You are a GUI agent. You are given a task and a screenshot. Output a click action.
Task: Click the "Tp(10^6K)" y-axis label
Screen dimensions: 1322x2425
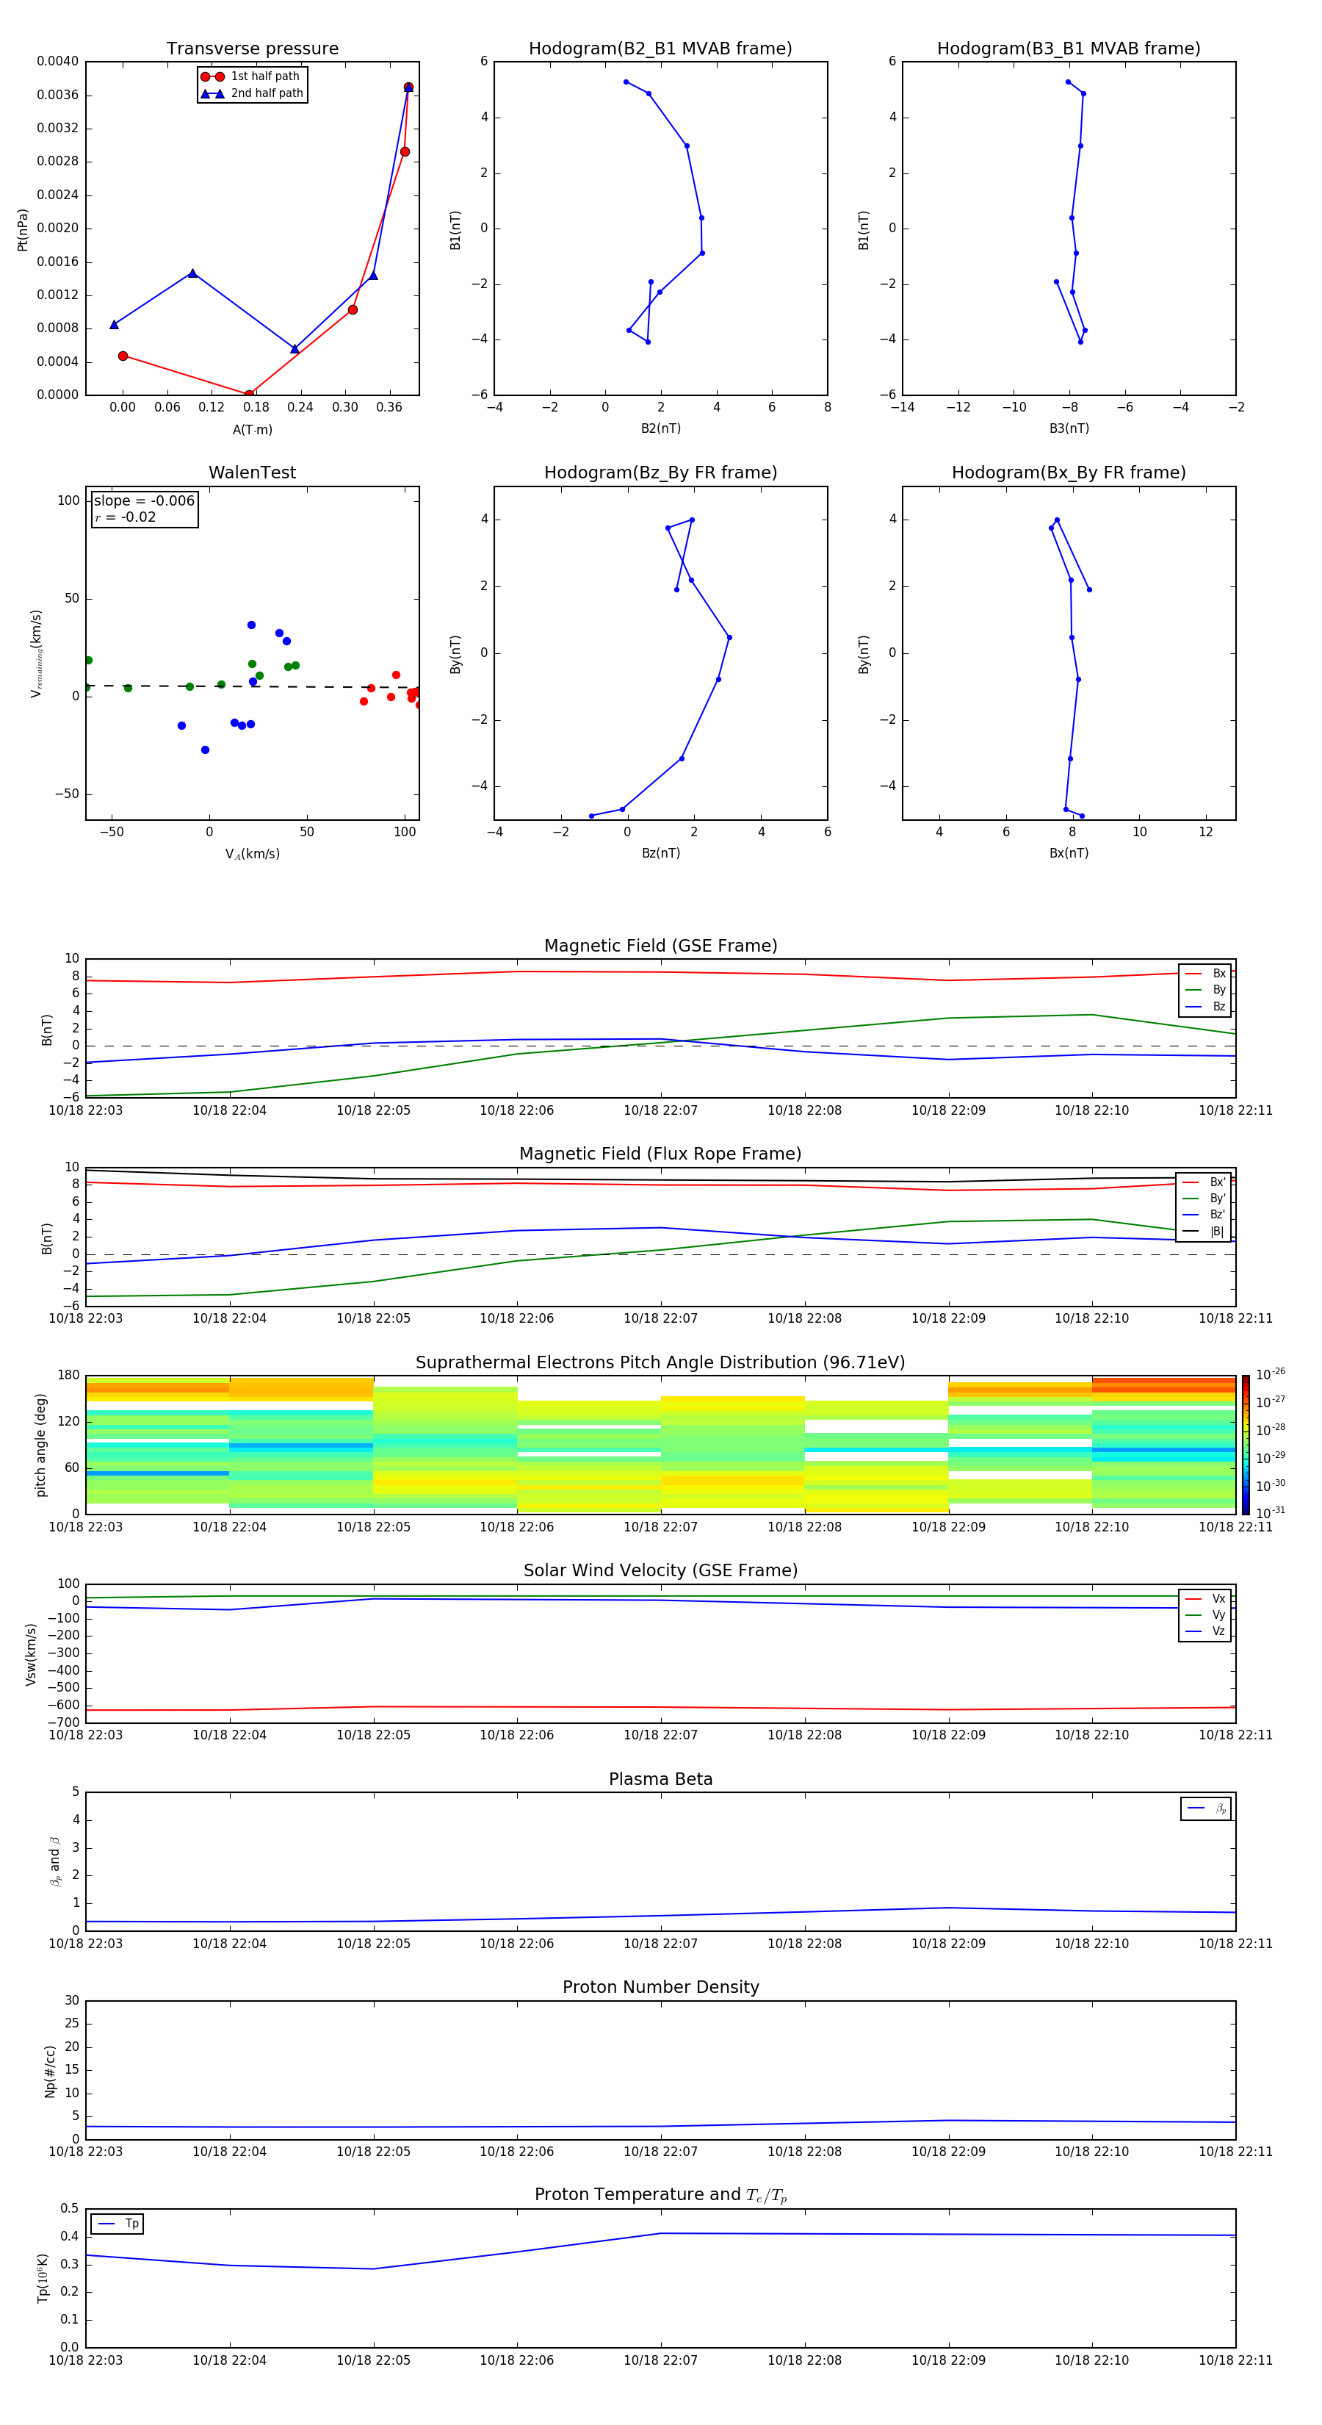click(x=43, y=2277)
